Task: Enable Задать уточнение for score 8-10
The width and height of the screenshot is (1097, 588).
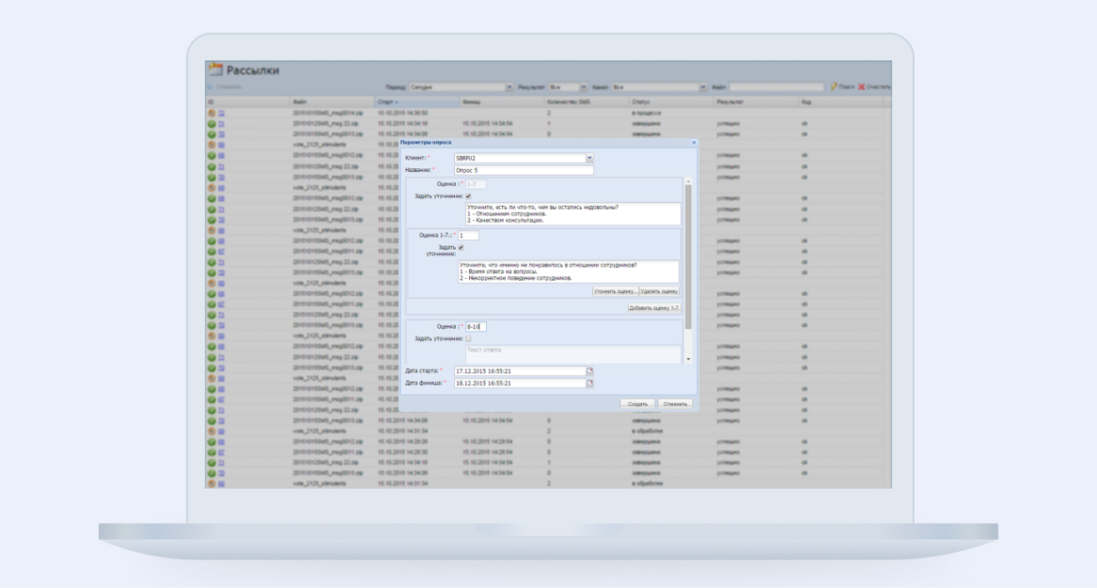Action: click(x=468, y=338)
